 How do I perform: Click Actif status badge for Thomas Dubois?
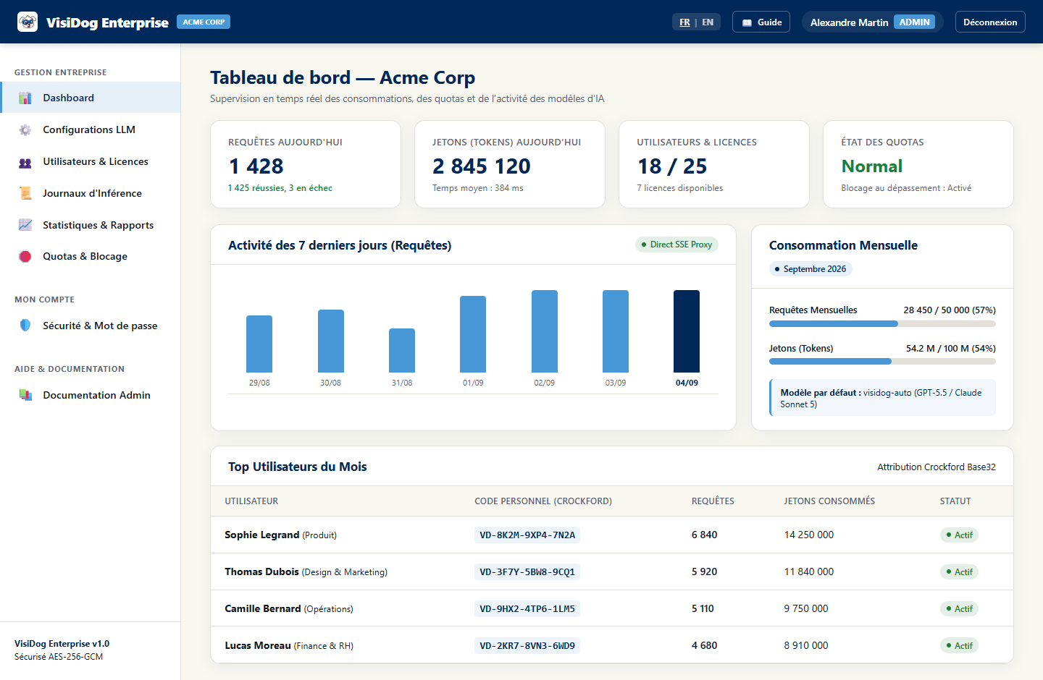[959, 572]
